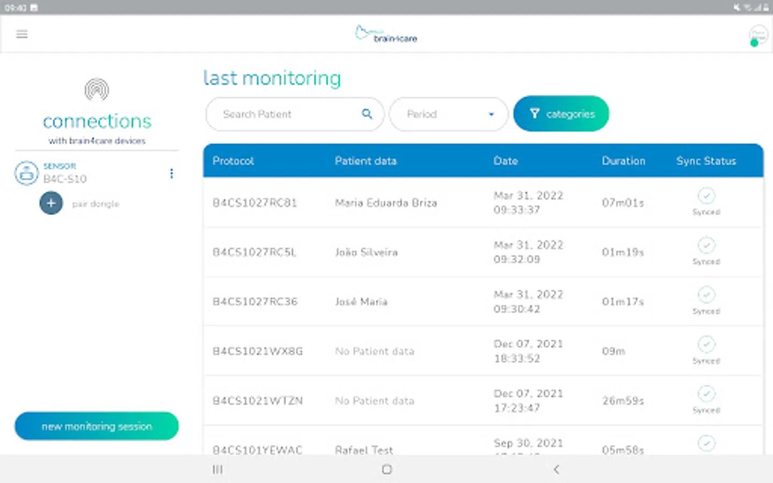Click No Patient data for B4CS1021WX8G

click(x=375, y=352)
